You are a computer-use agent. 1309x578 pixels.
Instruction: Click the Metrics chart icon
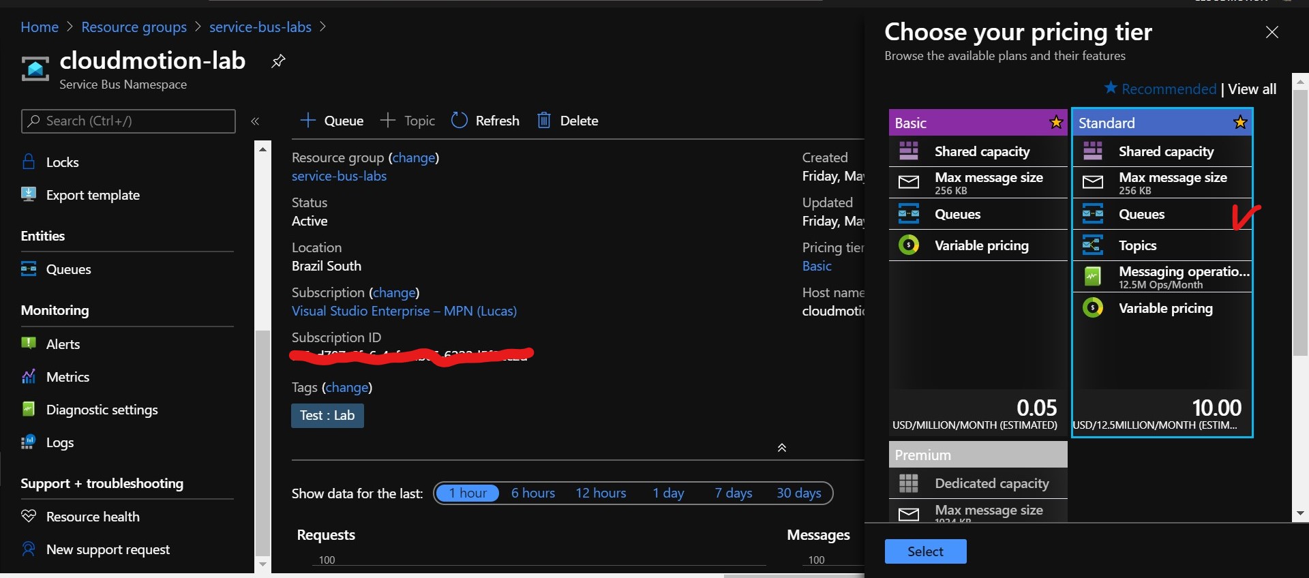coord(29,376)
